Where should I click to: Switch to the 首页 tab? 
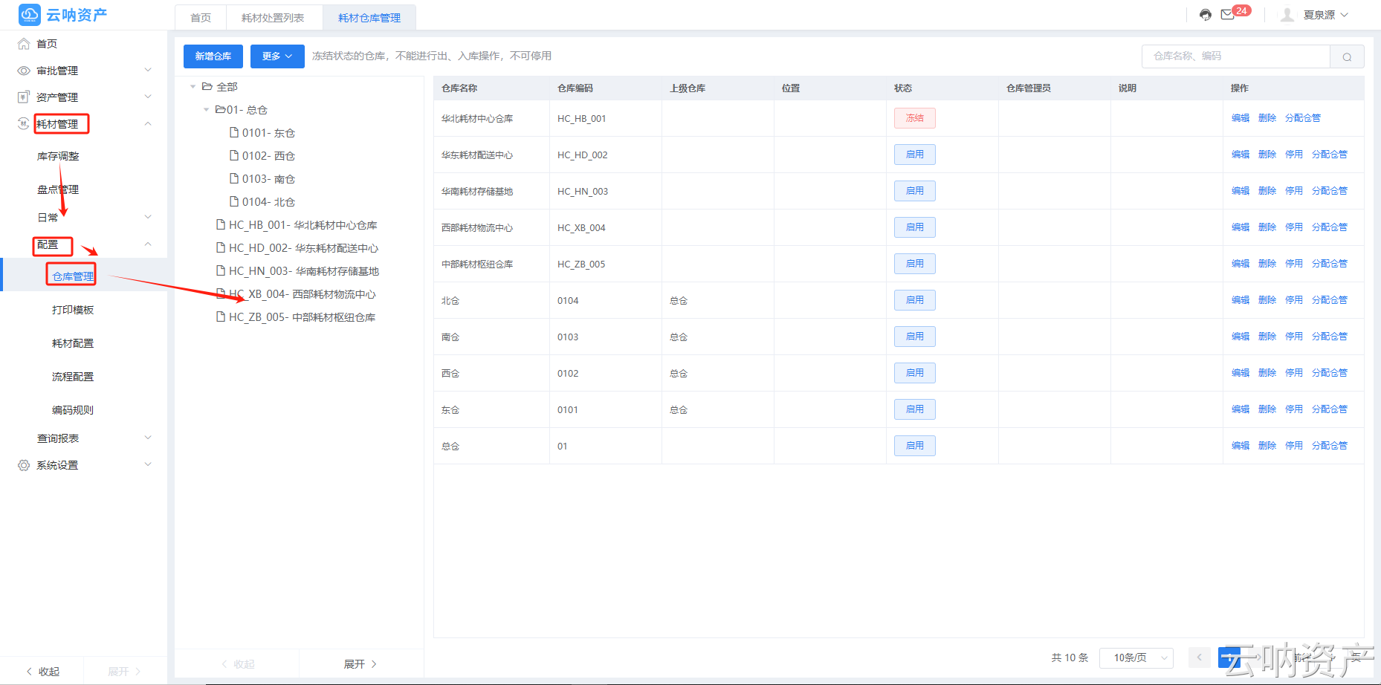pos(201,18)
